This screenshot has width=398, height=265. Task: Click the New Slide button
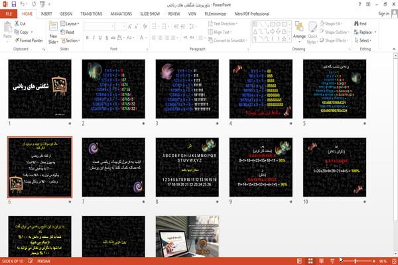point(53,33)
